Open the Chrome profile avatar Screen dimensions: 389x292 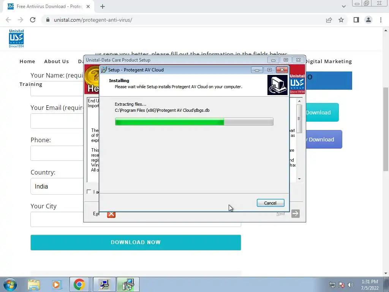tap(368, 20)
